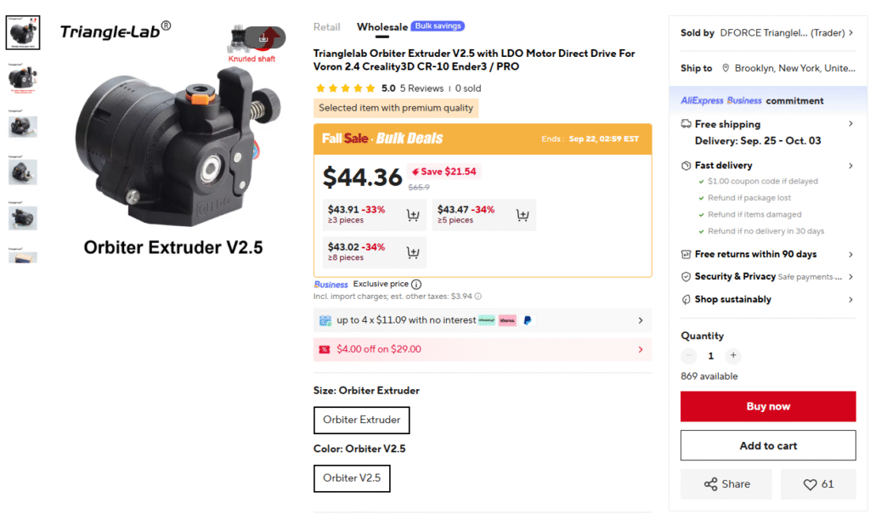Expand the Free shipping details
The image size is (870, 514).
850,124
